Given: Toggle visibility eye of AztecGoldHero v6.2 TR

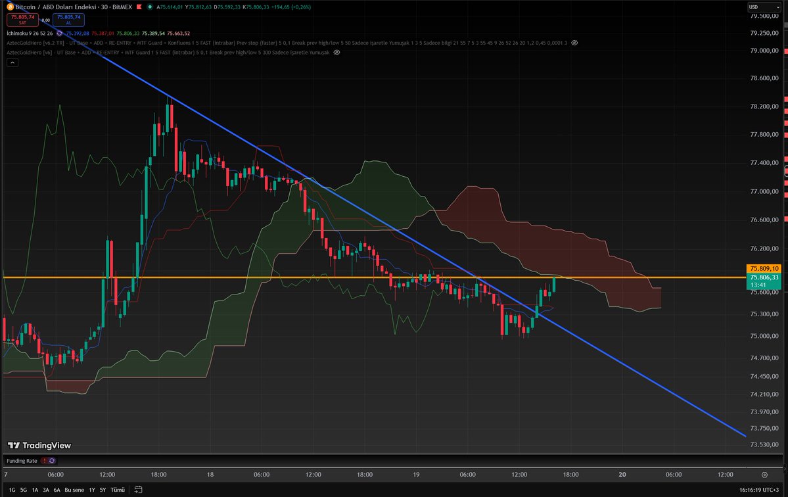Looking at the screenshot, I should pyautogui.click(x=574, y=43).
